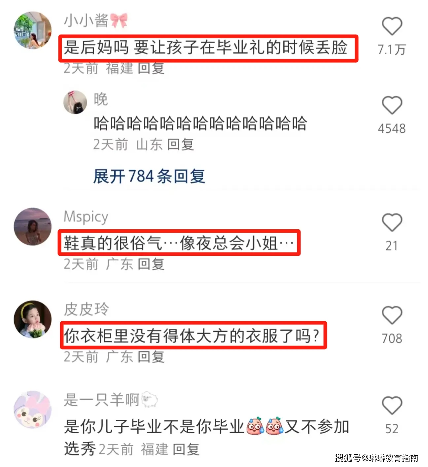Screen dimensions: 428x467
Task: Open 小小酱's profile avatar
Action: pyautogui.click(x=32, y=30)
